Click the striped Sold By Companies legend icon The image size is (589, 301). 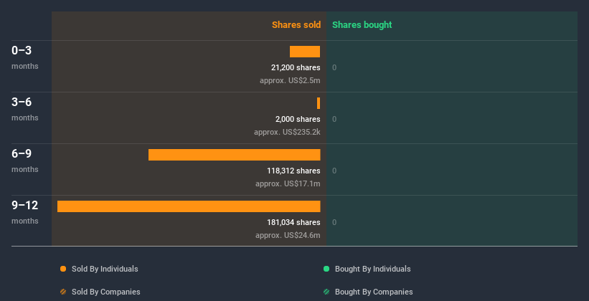[x=63, y=292]
